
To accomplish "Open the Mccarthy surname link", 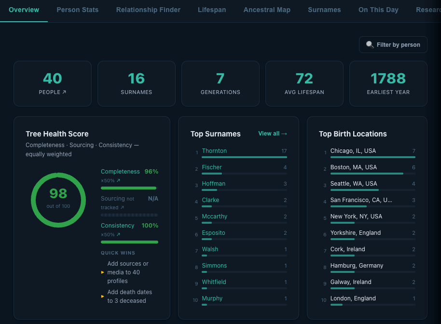I will [215, 216].
